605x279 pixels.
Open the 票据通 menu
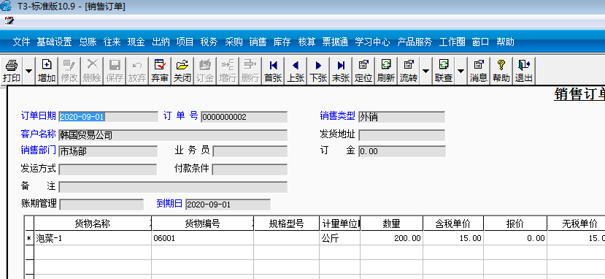(335, 42)
